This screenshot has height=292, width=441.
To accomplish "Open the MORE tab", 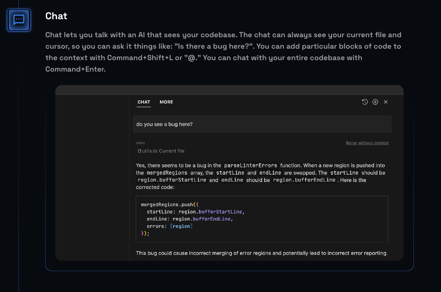I will click(x=166, y=102).
